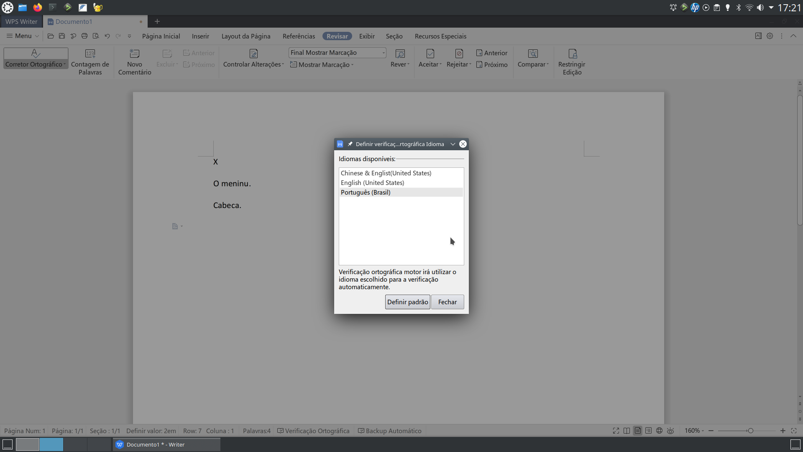Expand the Corretor Ortográfico dropdown arrow

64,64
